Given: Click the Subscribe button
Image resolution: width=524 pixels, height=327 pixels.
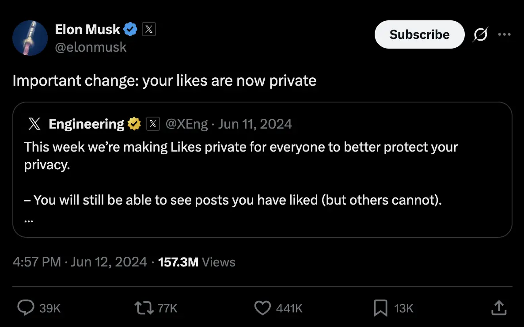Looking at the screenshot, I should 419,34.
